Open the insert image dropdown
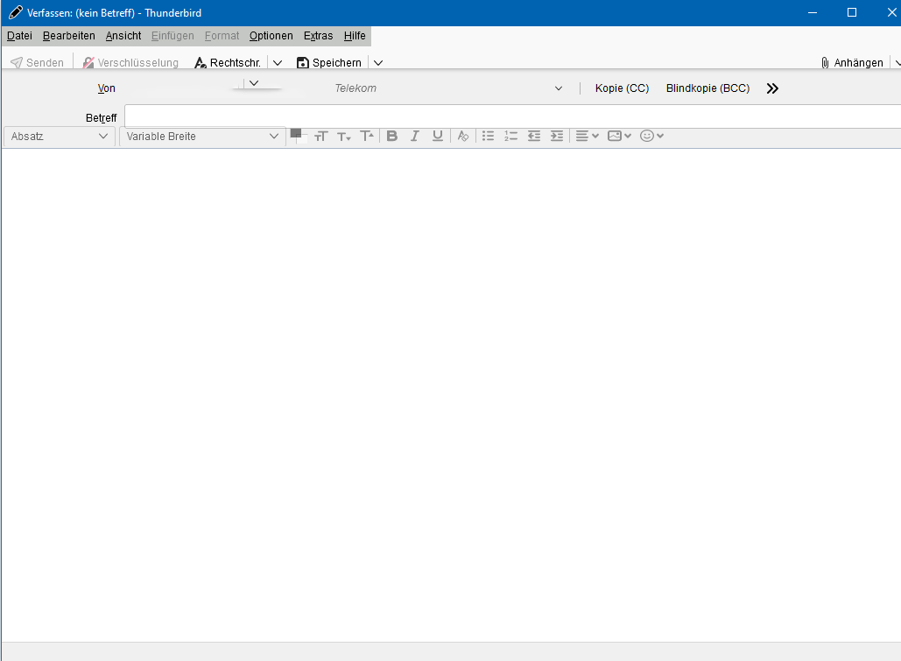901x661 pixels. 619,137
